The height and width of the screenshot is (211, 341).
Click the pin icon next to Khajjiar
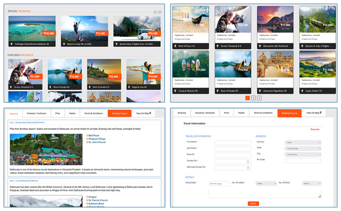[x=87, y=197]
